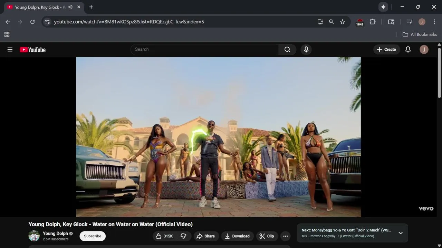442x248 pixels.
Task: Dislike this video
Action: click(x=183, y=236)
